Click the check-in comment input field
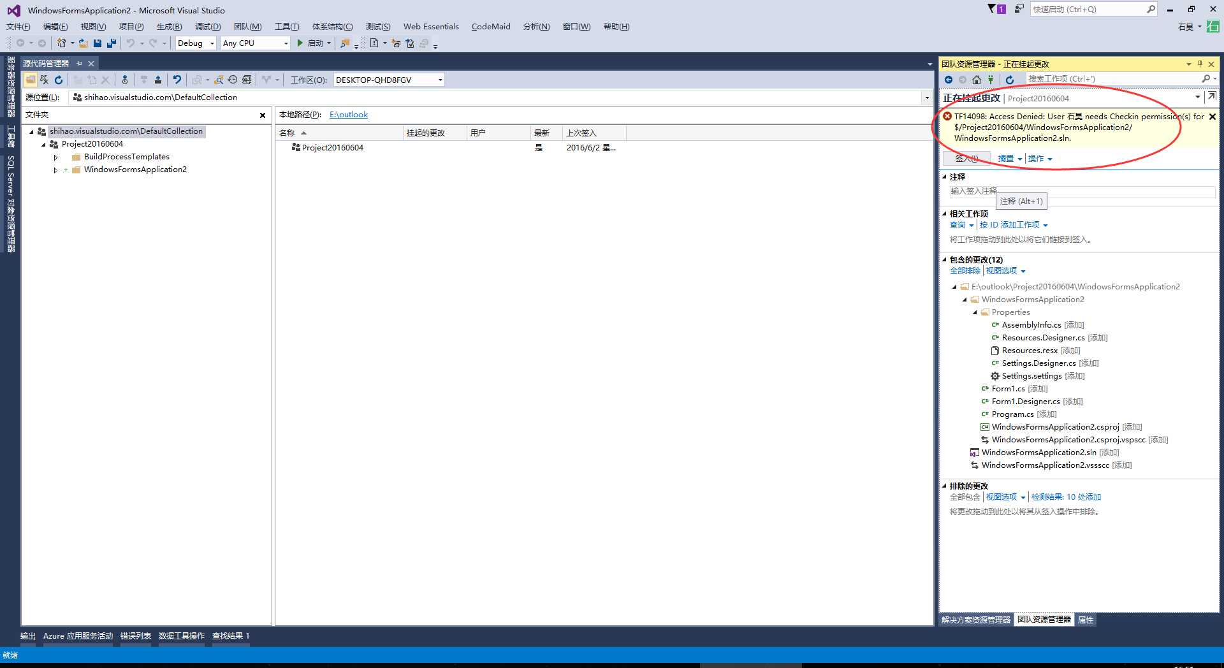1224x668 pixels. pos(1082,191)
